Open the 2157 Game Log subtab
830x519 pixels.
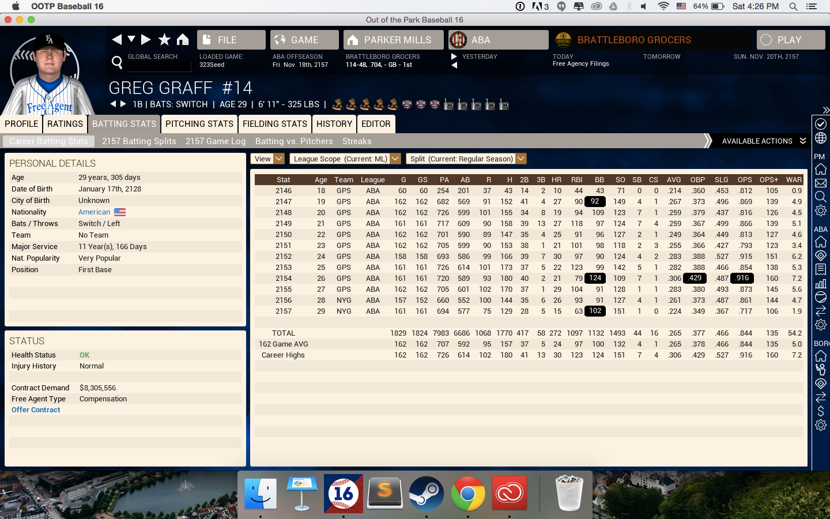click(216, 141)
